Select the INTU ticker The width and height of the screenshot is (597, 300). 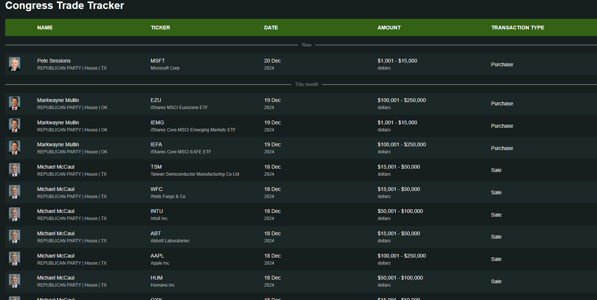tap(157, 211)
